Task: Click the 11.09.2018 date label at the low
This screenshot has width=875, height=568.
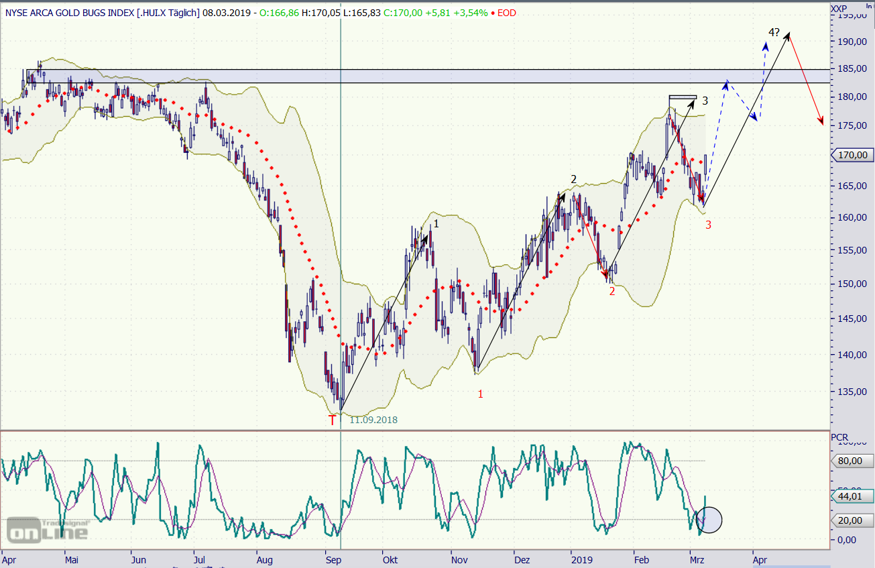Action: [373, 420]
